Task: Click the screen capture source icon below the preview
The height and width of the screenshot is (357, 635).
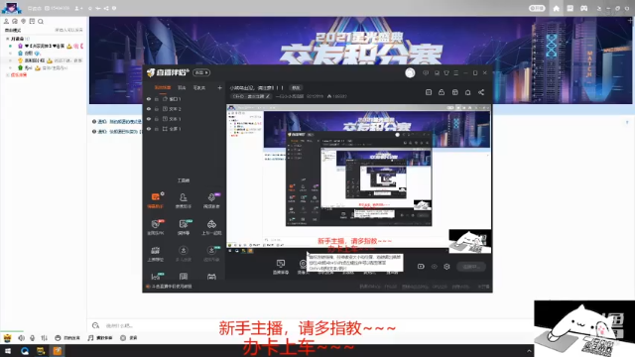Action: 280,266
